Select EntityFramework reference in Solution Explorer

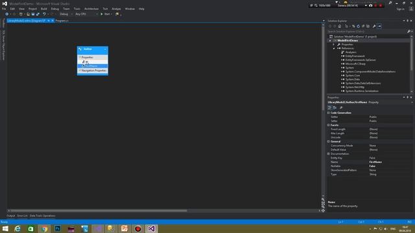pyautogui.click(x=355, y=56)
